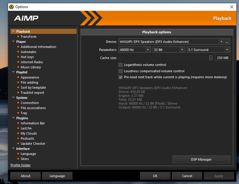The image size is (239, 184).
Task: Click the AIMP logo icon in title bar
Action: tap(11, 7)
